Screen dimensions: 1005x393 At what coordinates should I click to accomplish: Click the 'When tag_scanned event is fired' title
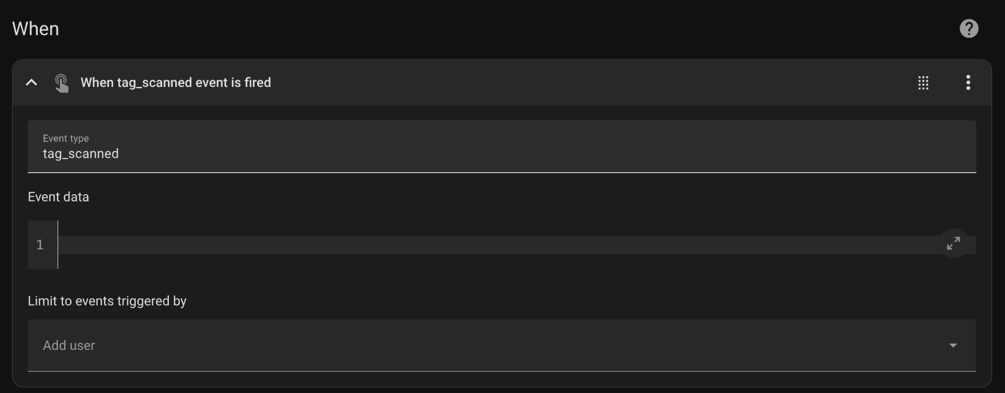click(x=176, y=82)
